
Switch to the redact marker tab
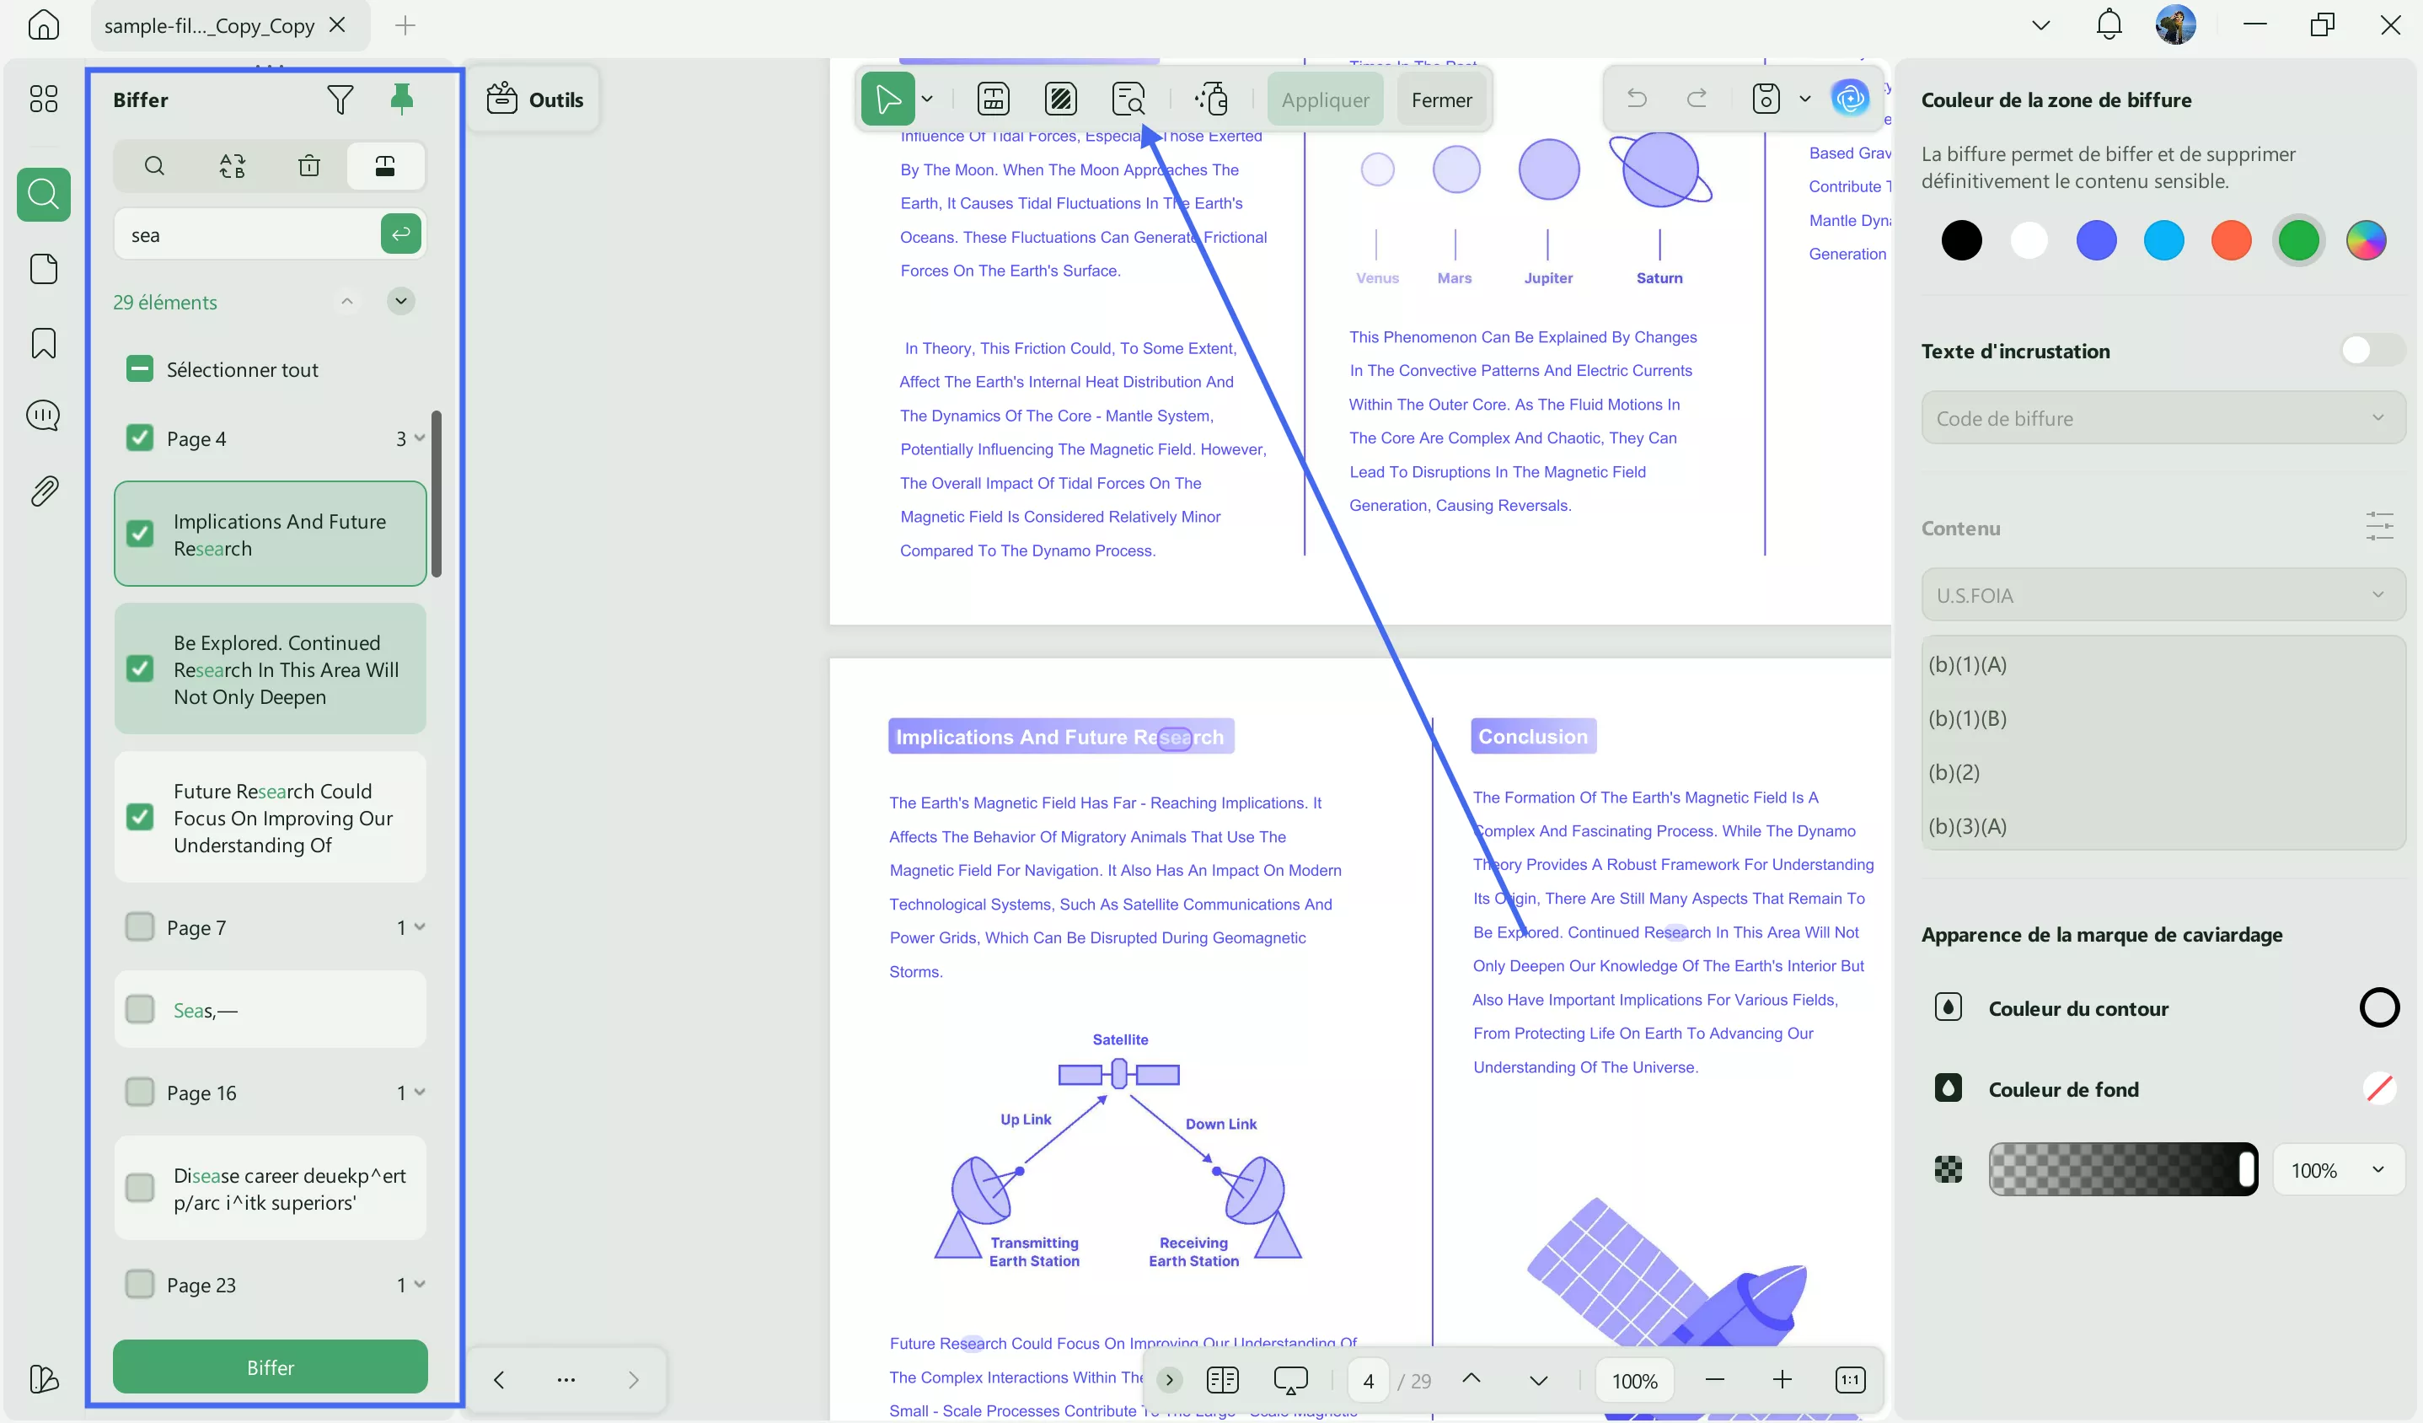click(x=384, y=166)
